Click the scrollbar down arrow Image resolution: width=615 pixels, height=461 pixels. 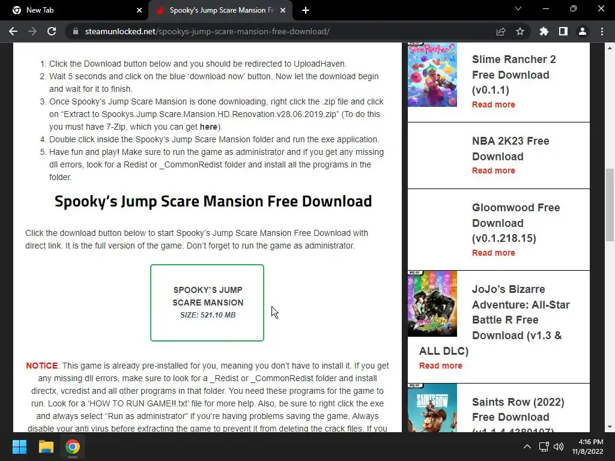[x=610, y=427]
